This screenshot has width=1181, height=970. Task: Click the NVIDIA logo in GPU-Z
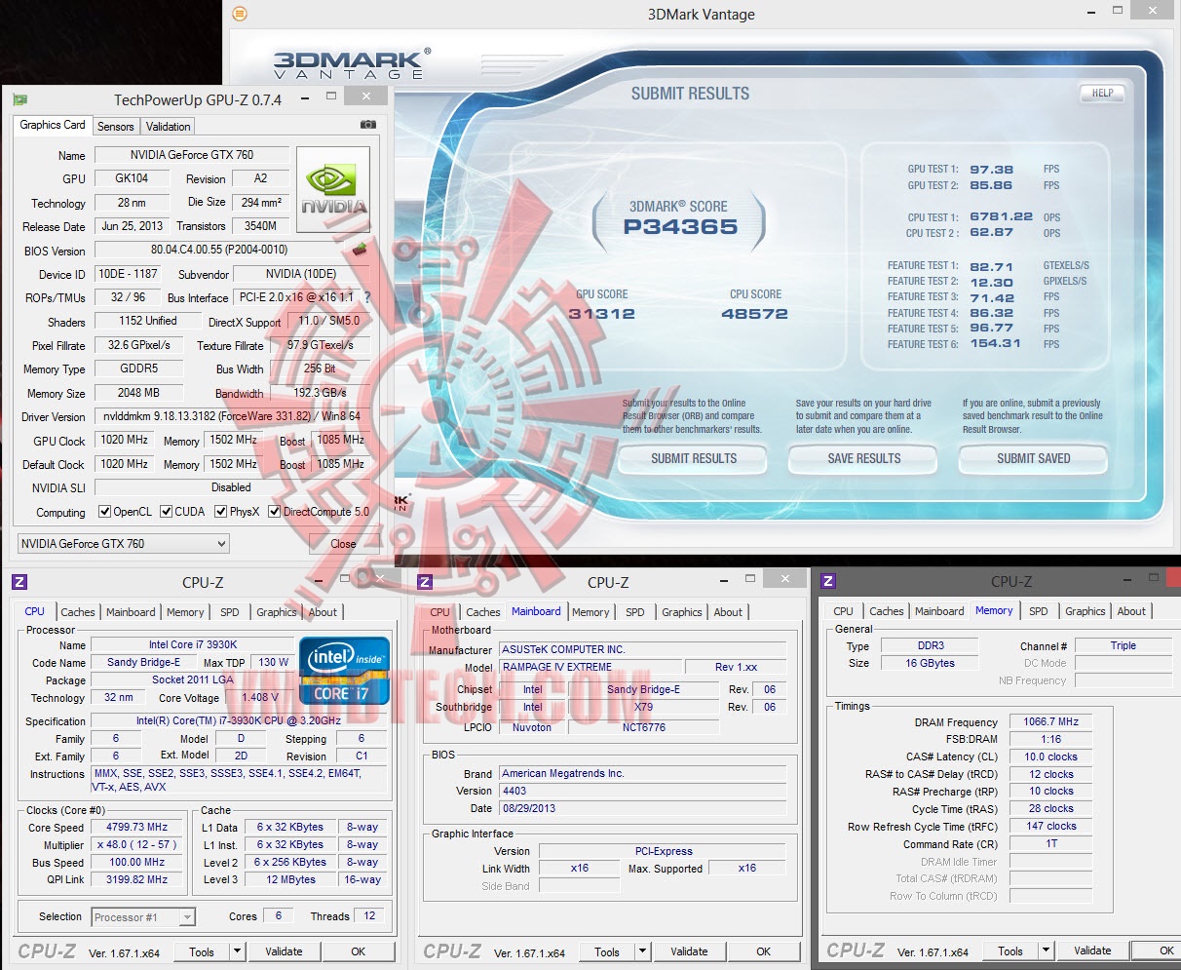point(333,189)
